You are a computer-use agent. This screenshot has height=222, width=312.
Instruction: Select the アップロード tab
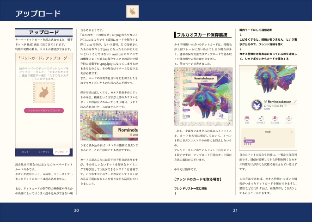[61, 152]
